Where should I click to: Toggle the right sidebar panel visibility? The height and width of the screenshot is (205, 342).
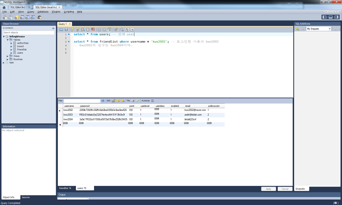(x=337, y=17)
